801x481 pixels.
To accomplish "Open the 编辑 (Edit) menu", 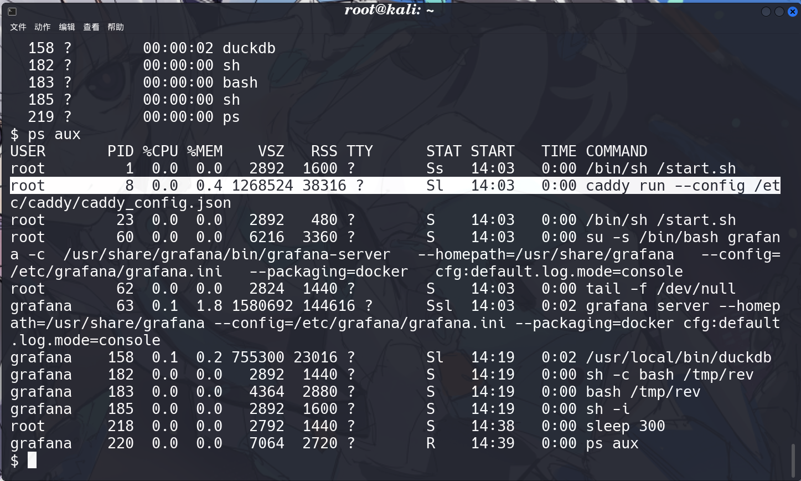I will (67, 27).
